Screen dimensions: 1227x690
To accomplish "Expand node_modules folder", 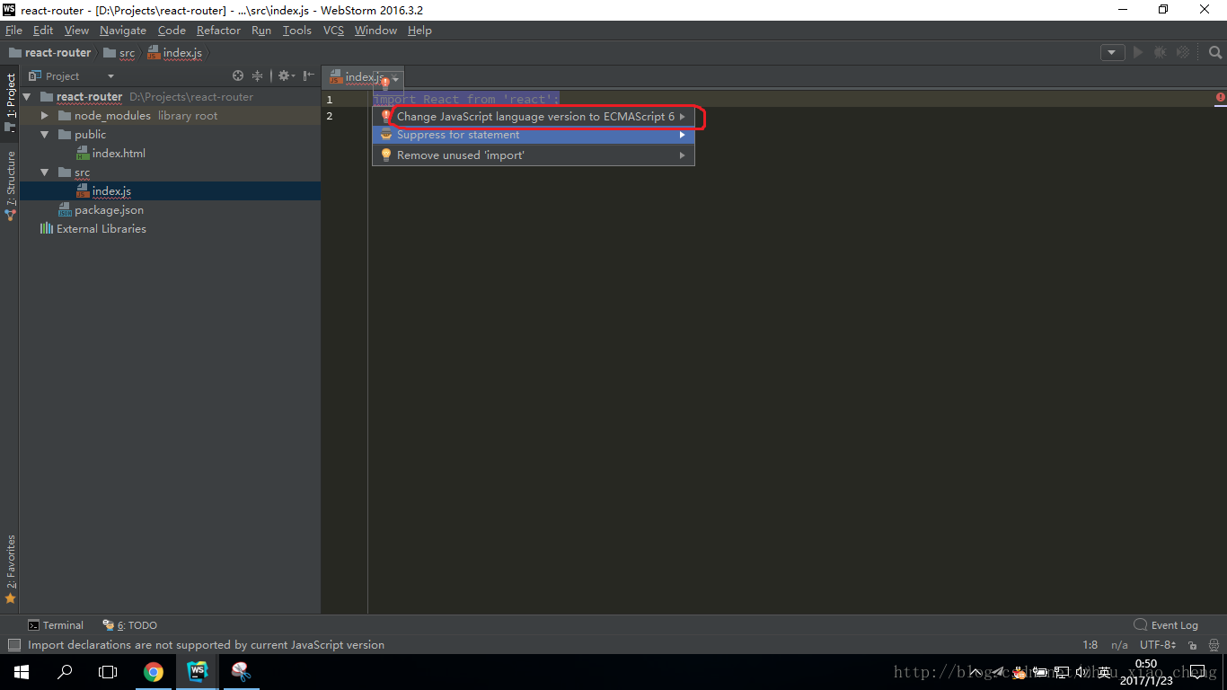I will tap(45, 116).
